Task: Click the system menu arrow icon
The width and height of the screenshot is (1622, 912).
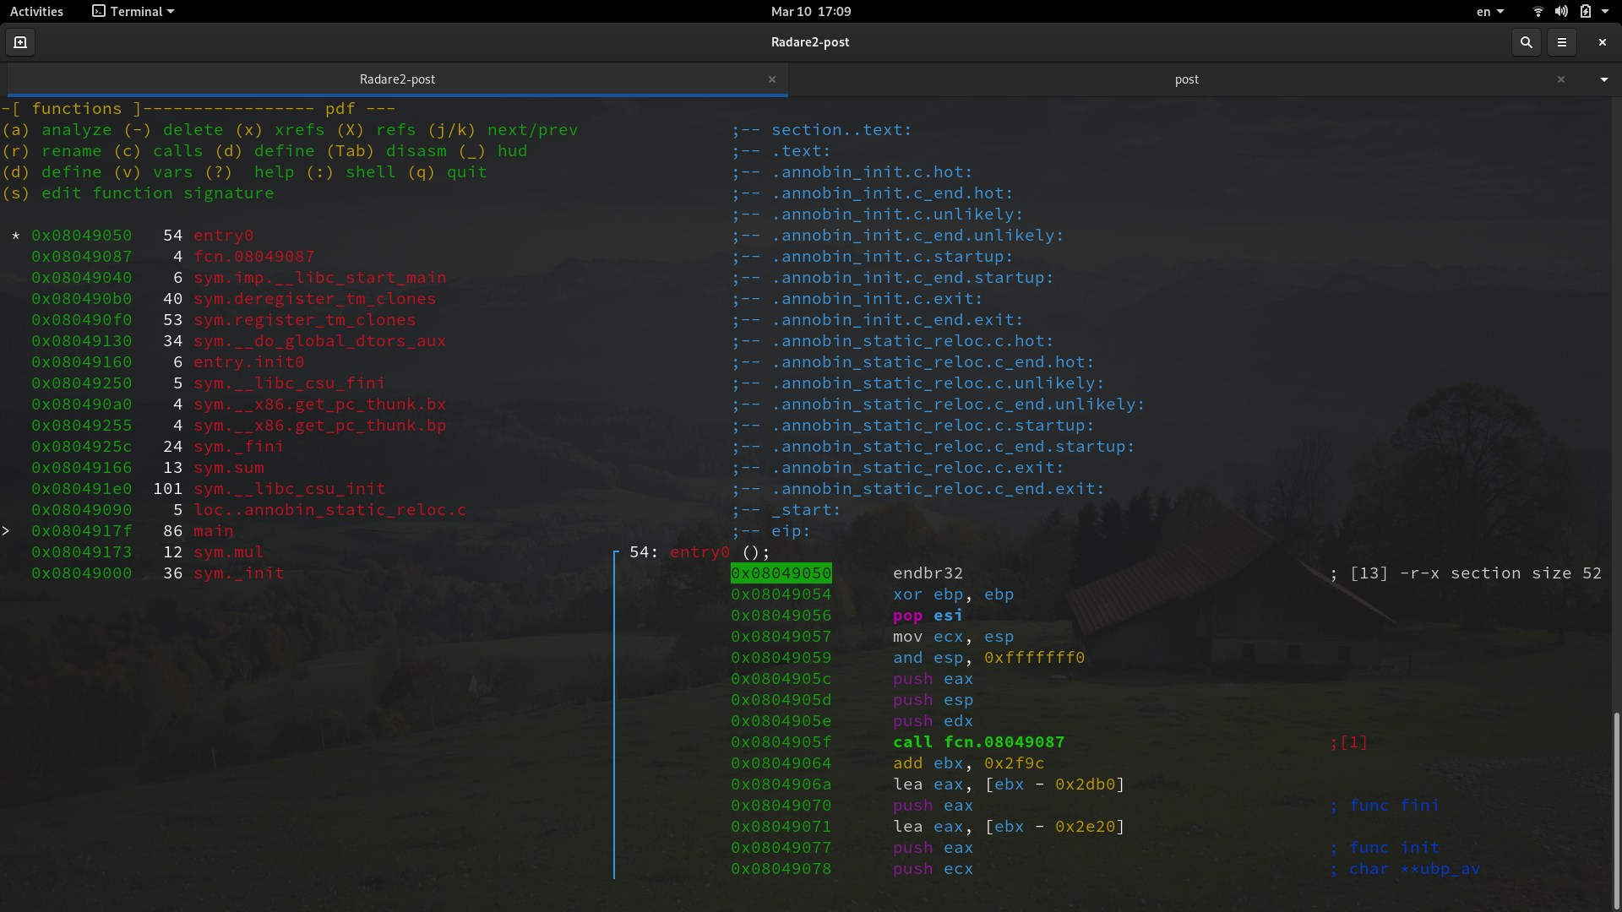Action: click(x=1604, y=12)
